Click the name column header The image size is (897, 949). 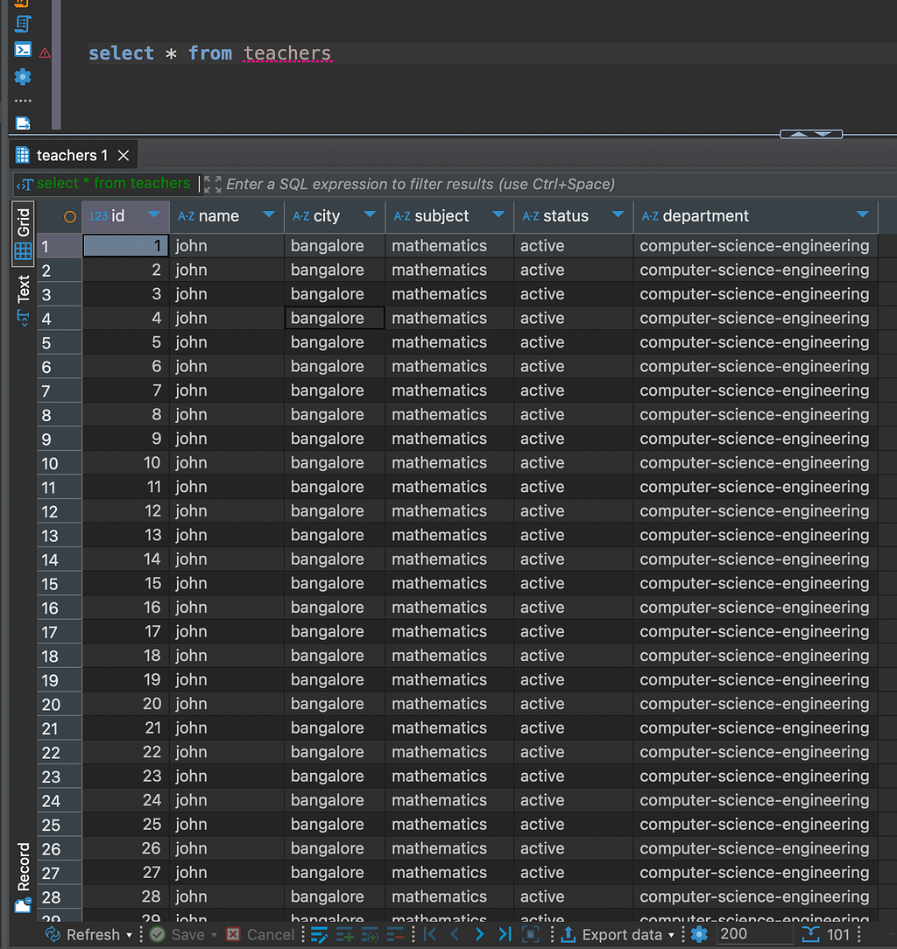227,216
